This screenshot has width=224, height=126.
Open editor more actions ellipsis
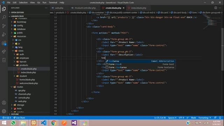pos(220,8)
